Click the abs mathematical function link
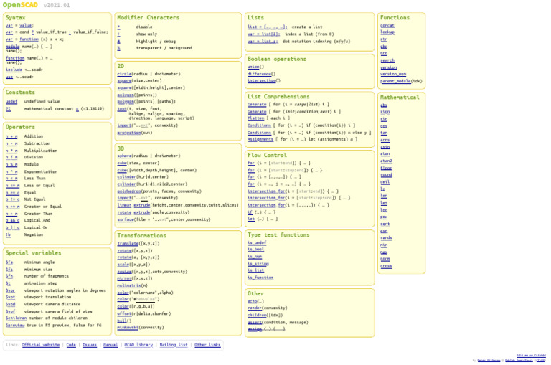551x365 pixels. point(384,105)
